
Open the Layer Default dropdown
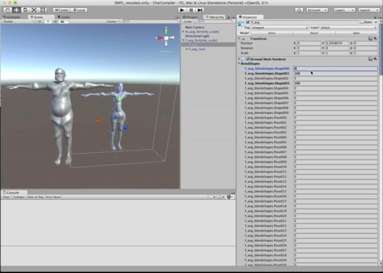tap(349, 28)
